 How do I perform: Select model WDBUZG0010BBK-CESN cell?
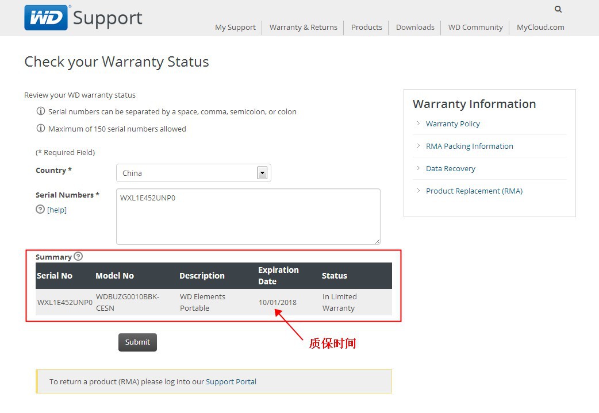pyautogui.click(x=128, y=302)
